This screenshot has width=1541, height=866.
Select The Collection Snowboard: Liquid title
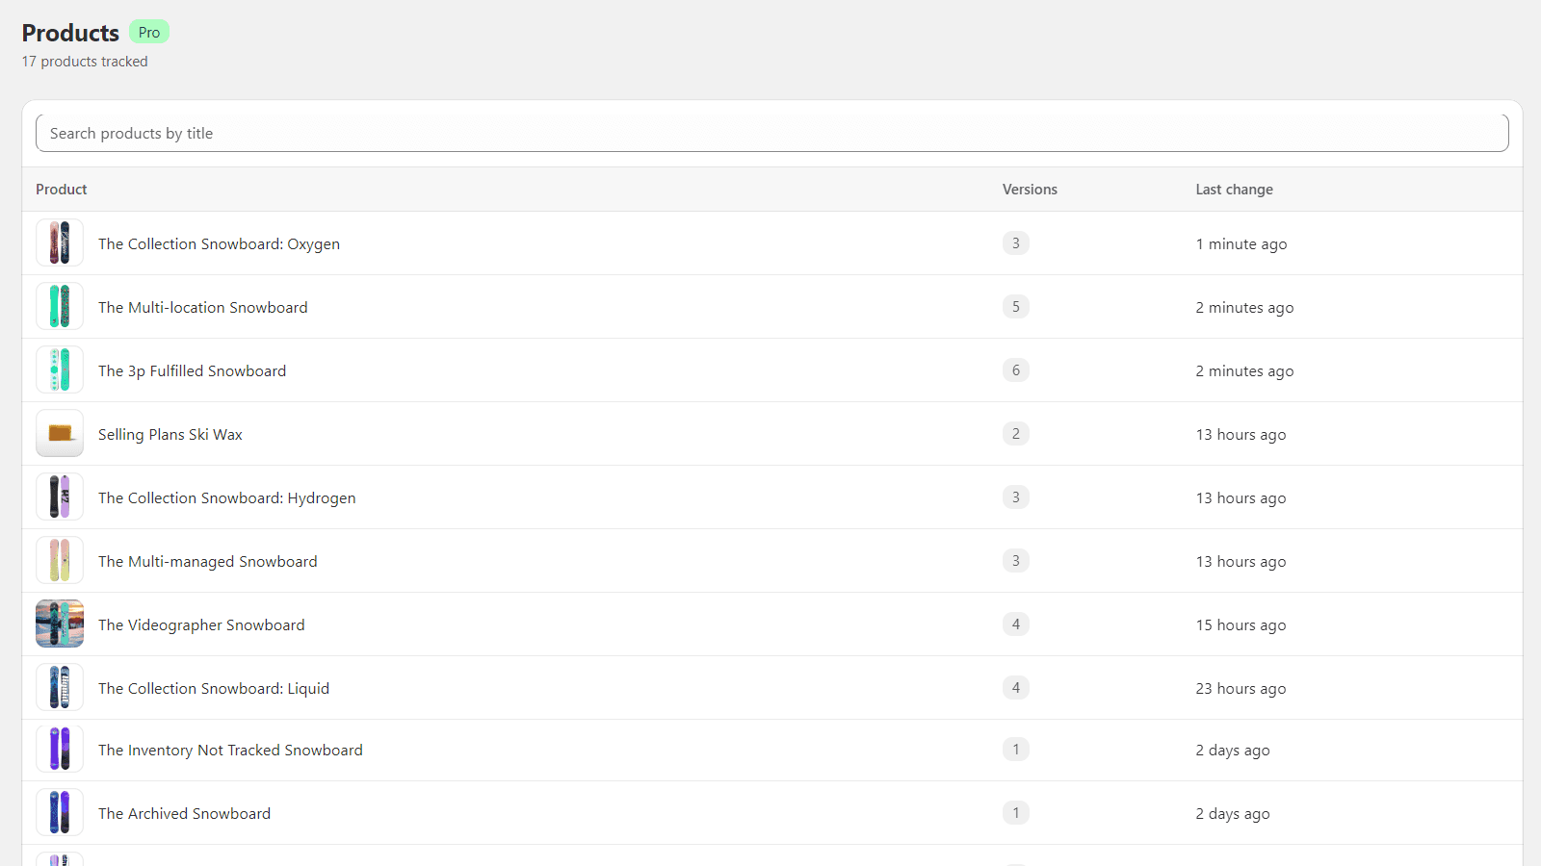pos(214,688)
